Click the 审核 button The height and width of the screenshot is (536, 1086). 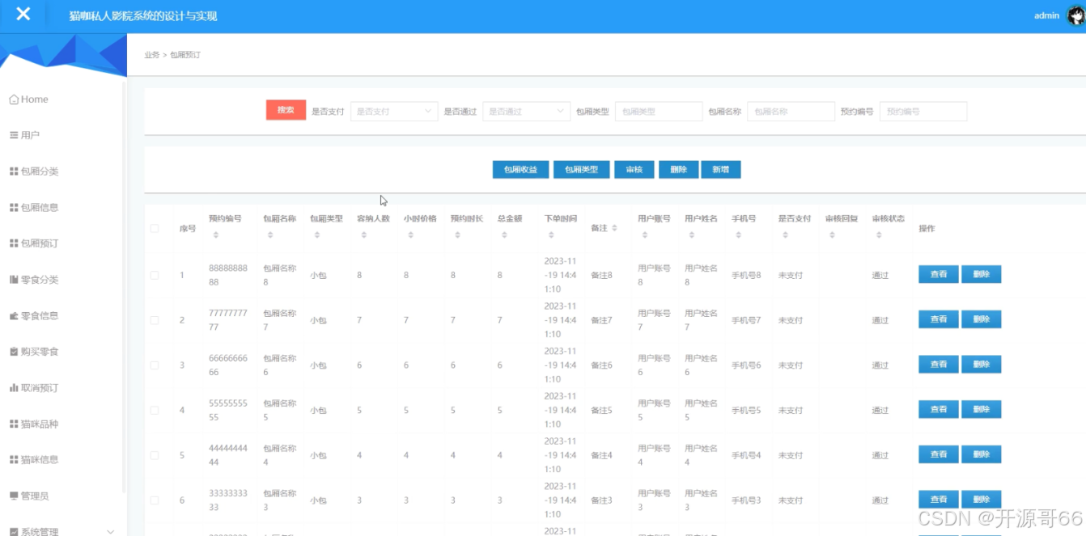click(x=634, y=170)
